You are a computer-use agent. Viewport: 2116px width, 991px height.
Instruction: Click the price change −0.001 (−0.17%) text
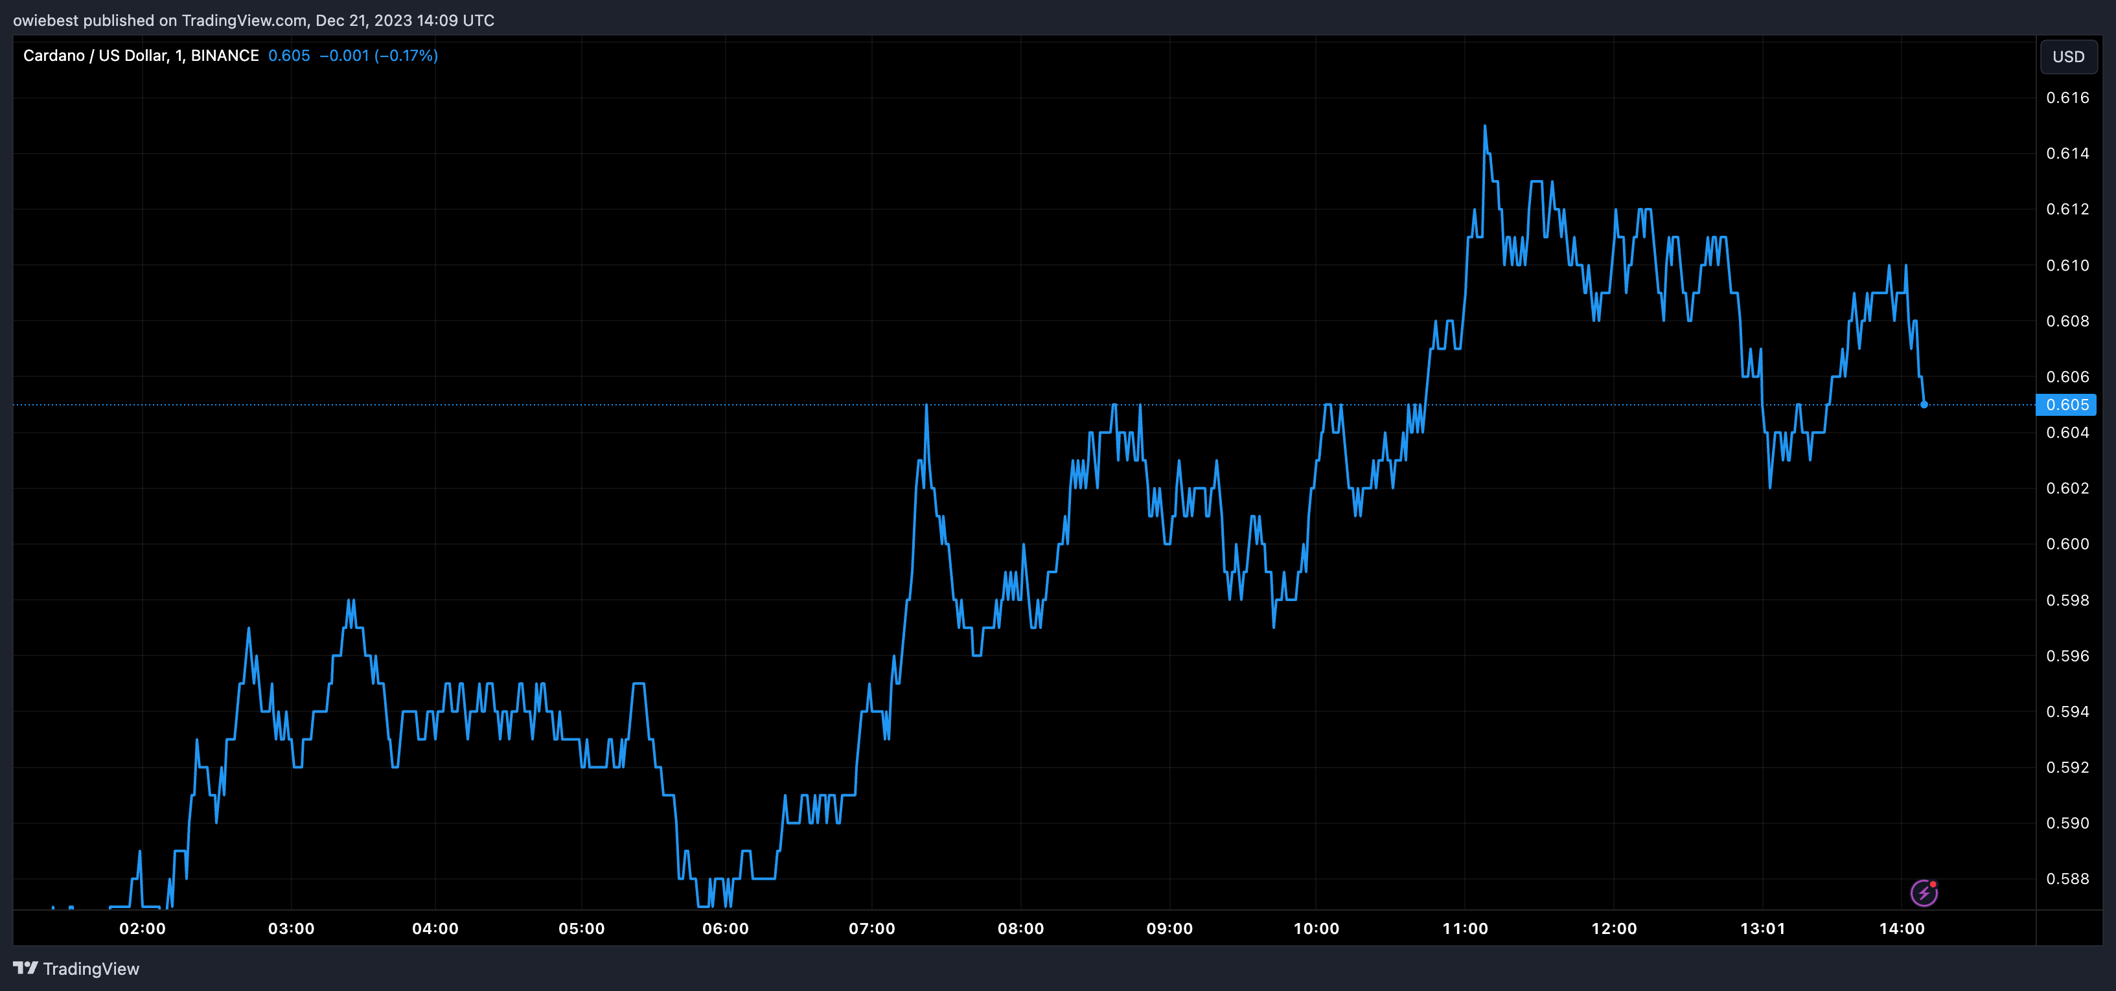[378, 56]
